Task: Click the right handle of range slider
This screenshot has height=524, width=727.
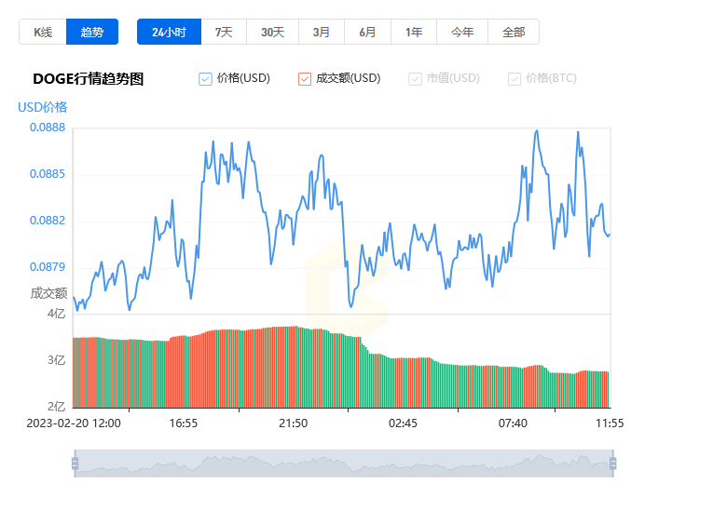Action: pyautogui.click(x=613, y=464)
